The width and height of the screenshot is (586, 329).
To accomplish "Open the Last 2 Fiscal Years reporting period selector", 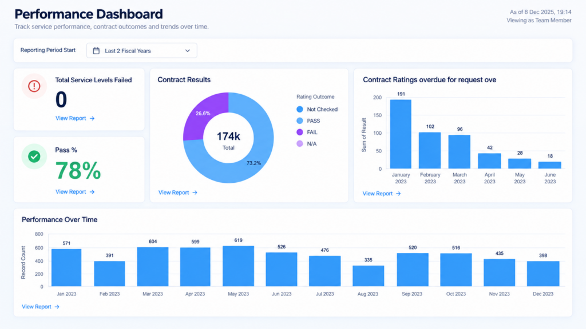I will click(x=142, y=51).
